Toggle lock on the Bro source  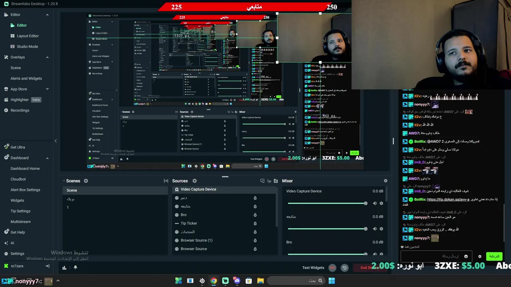click(255, 215)
